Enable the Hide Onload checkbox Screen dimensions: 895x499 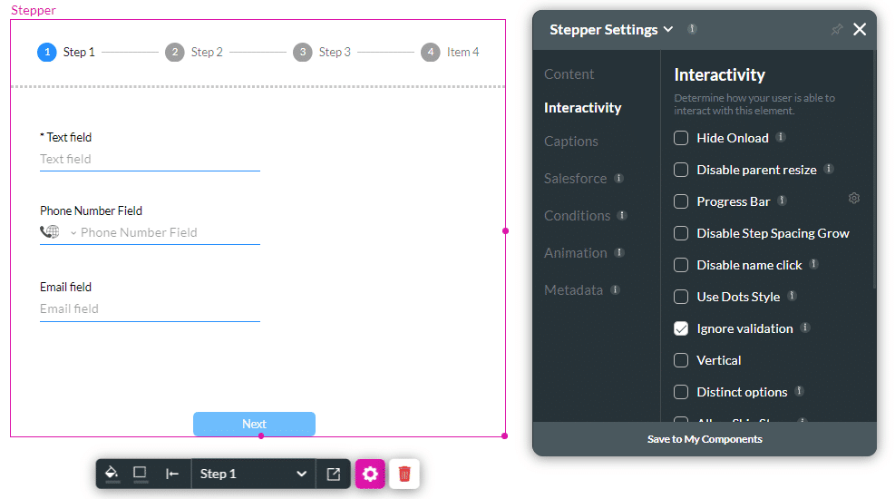point(681,138)
